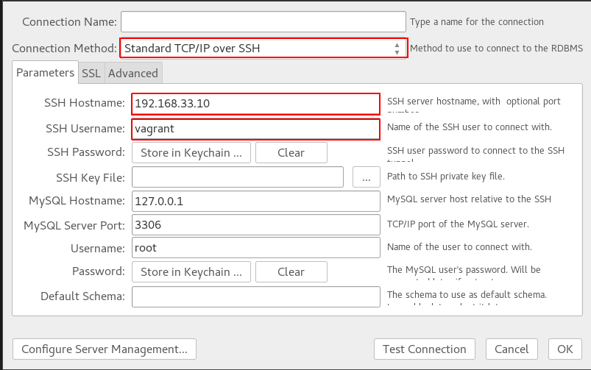Click the SSH Key File path field

(x=238, y=177)
